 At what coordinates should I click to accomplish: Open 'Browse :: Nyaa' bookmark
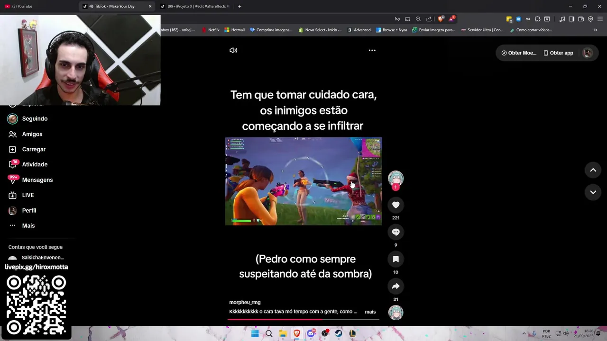(x=391, y=30)
